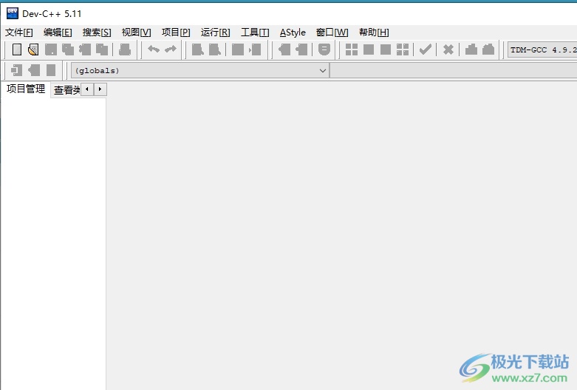The image size is (577, 390).
Task: Click the Undo arrow icon
Action: click(x=154, y=49)
